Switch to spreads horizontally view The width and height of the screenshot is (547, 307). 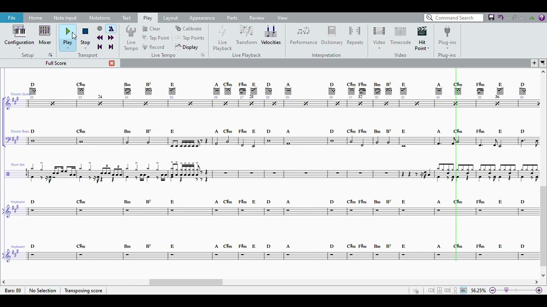coord(432,290)
